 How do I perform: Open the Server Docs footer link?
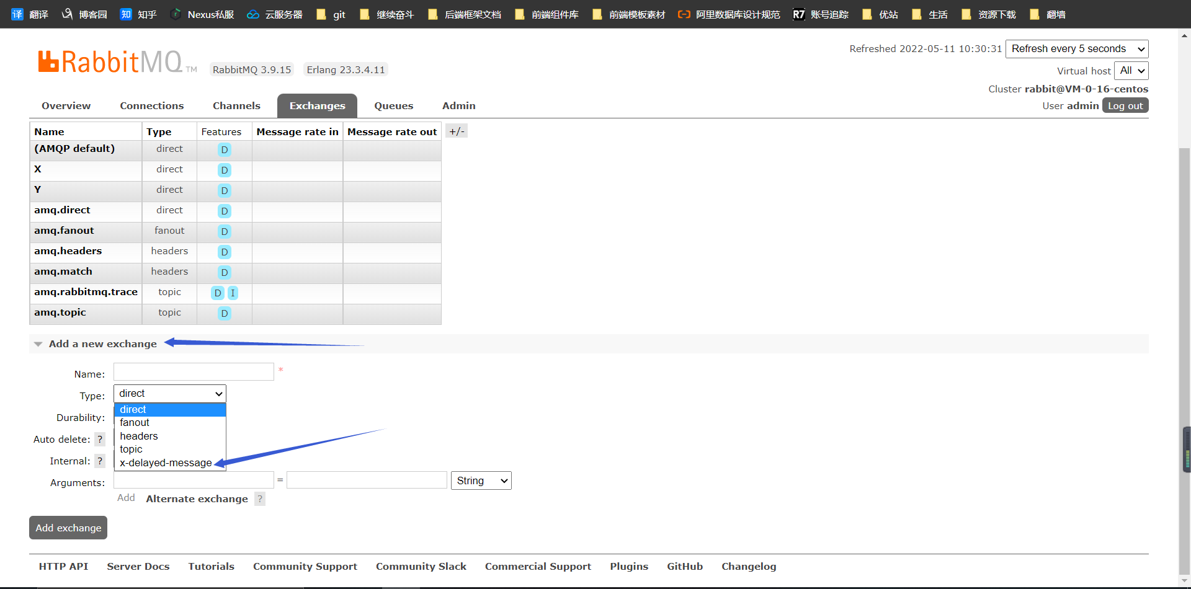coord(138,567)
